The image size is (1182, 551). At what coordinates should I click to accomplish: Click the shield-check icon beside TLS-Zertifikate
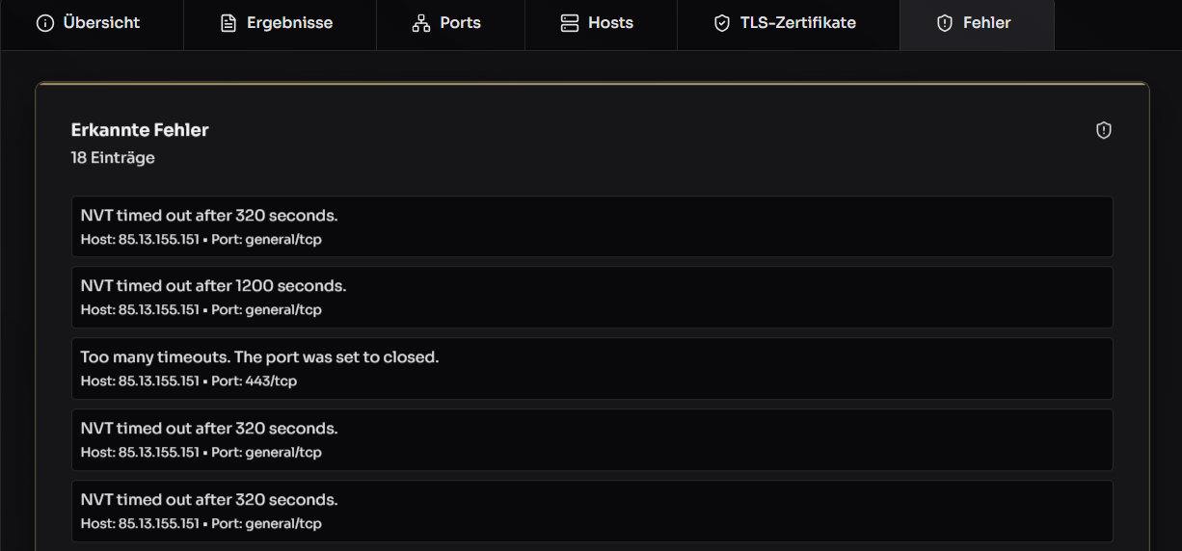(x=722, y=23)
